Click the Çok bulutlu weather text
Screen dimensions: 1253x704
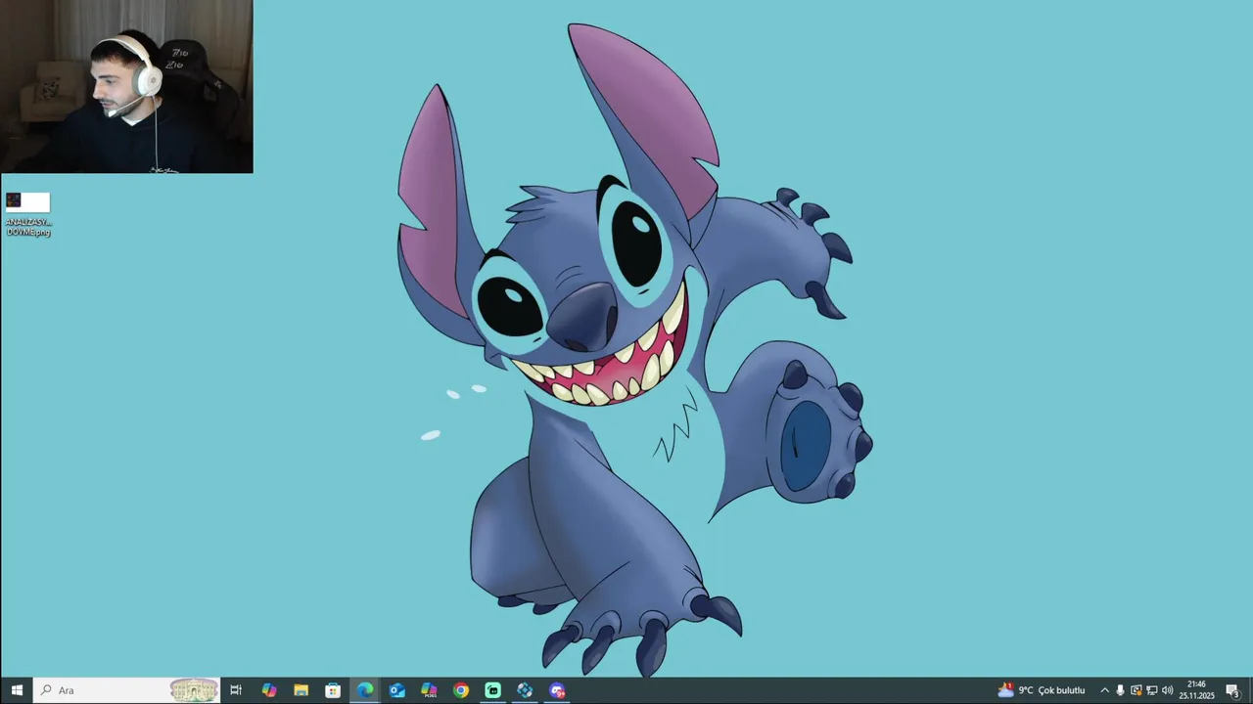[1061, 690]
